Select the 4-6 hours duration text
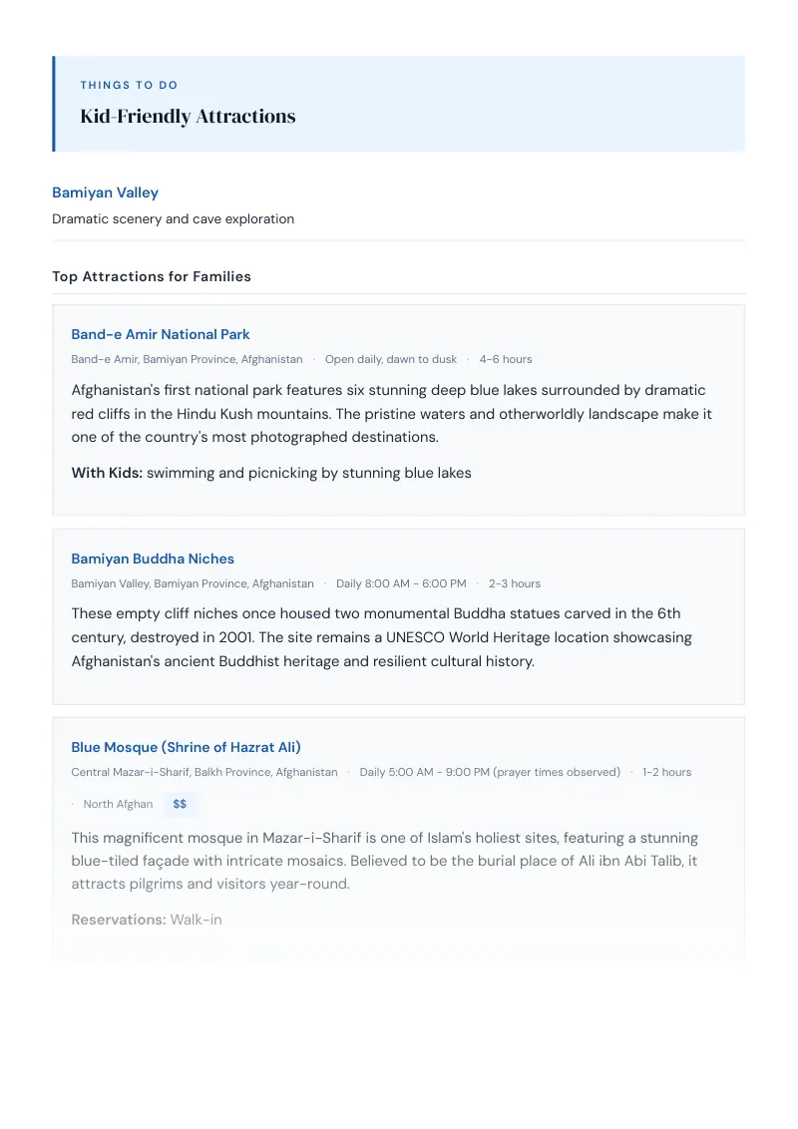The width and height of the screenshot is (798, 1129). (506, 359)
